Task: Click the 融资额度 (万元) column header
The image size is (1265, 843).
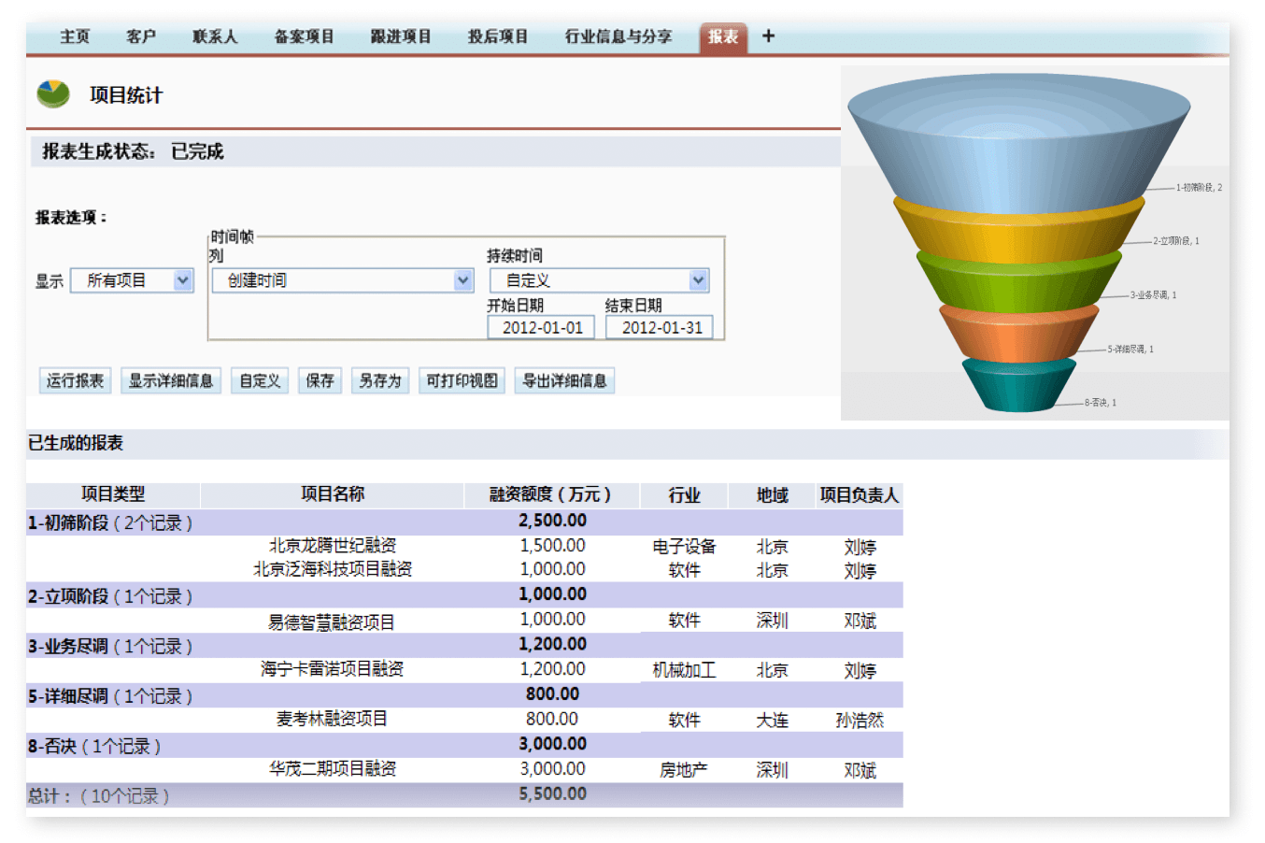Action: click(x=551, y=494)
